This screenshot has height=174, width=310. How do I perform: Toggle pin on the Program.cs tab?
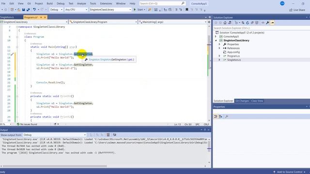[41, 17]
